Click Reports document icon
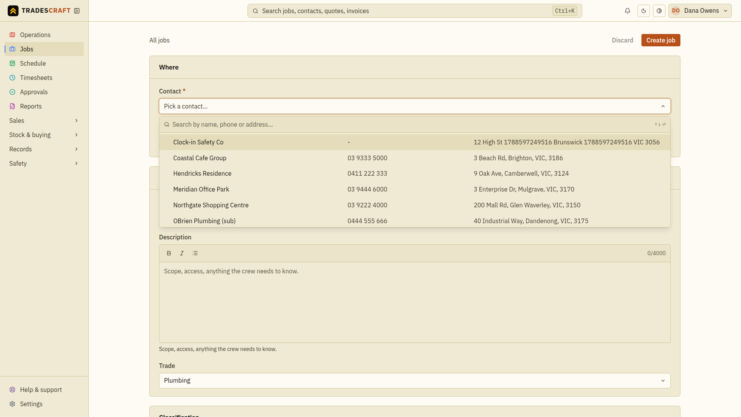The image size is (741, 417). coord(12,106)
